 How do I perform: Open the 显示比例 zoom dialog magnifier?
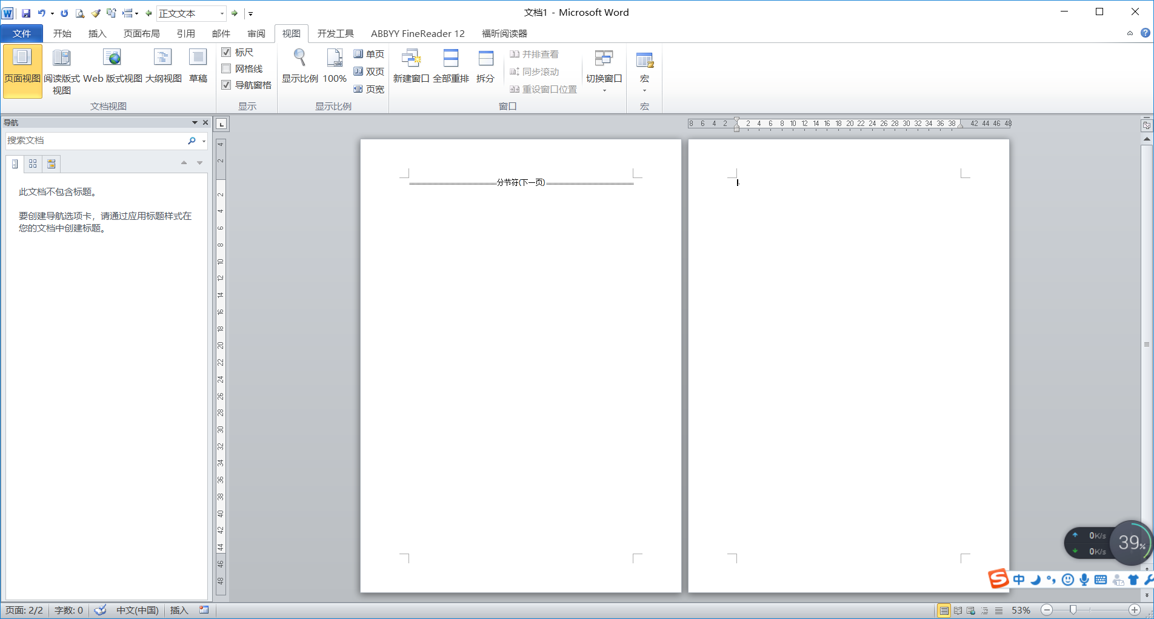tap(299, 65)
